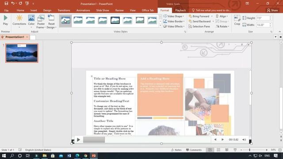Select the Presentation1 document tab

point(15,37)
